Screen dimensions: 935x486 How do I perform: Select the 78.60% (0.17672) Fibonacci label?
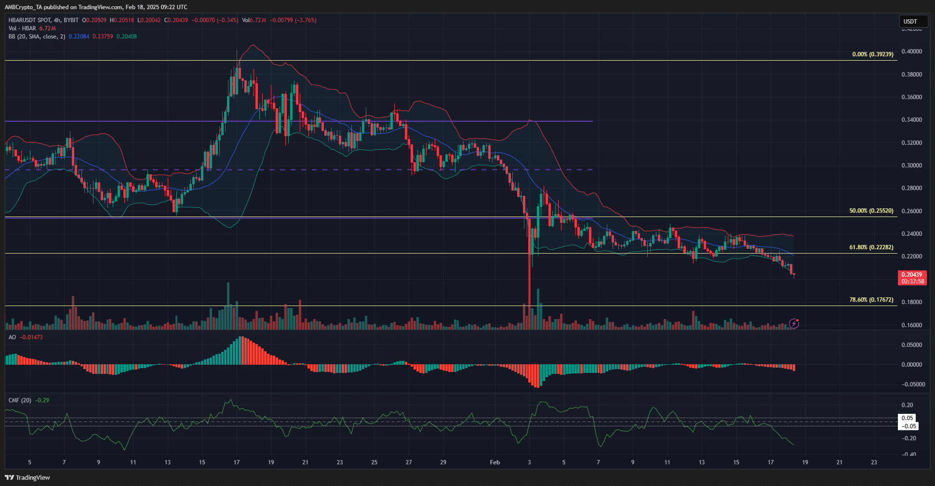871,300
